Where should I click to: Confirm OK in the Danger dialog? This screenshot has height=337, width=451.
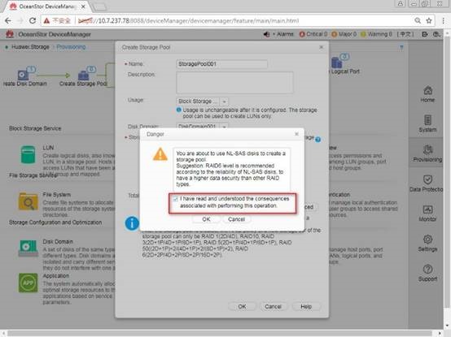point(206,219)
